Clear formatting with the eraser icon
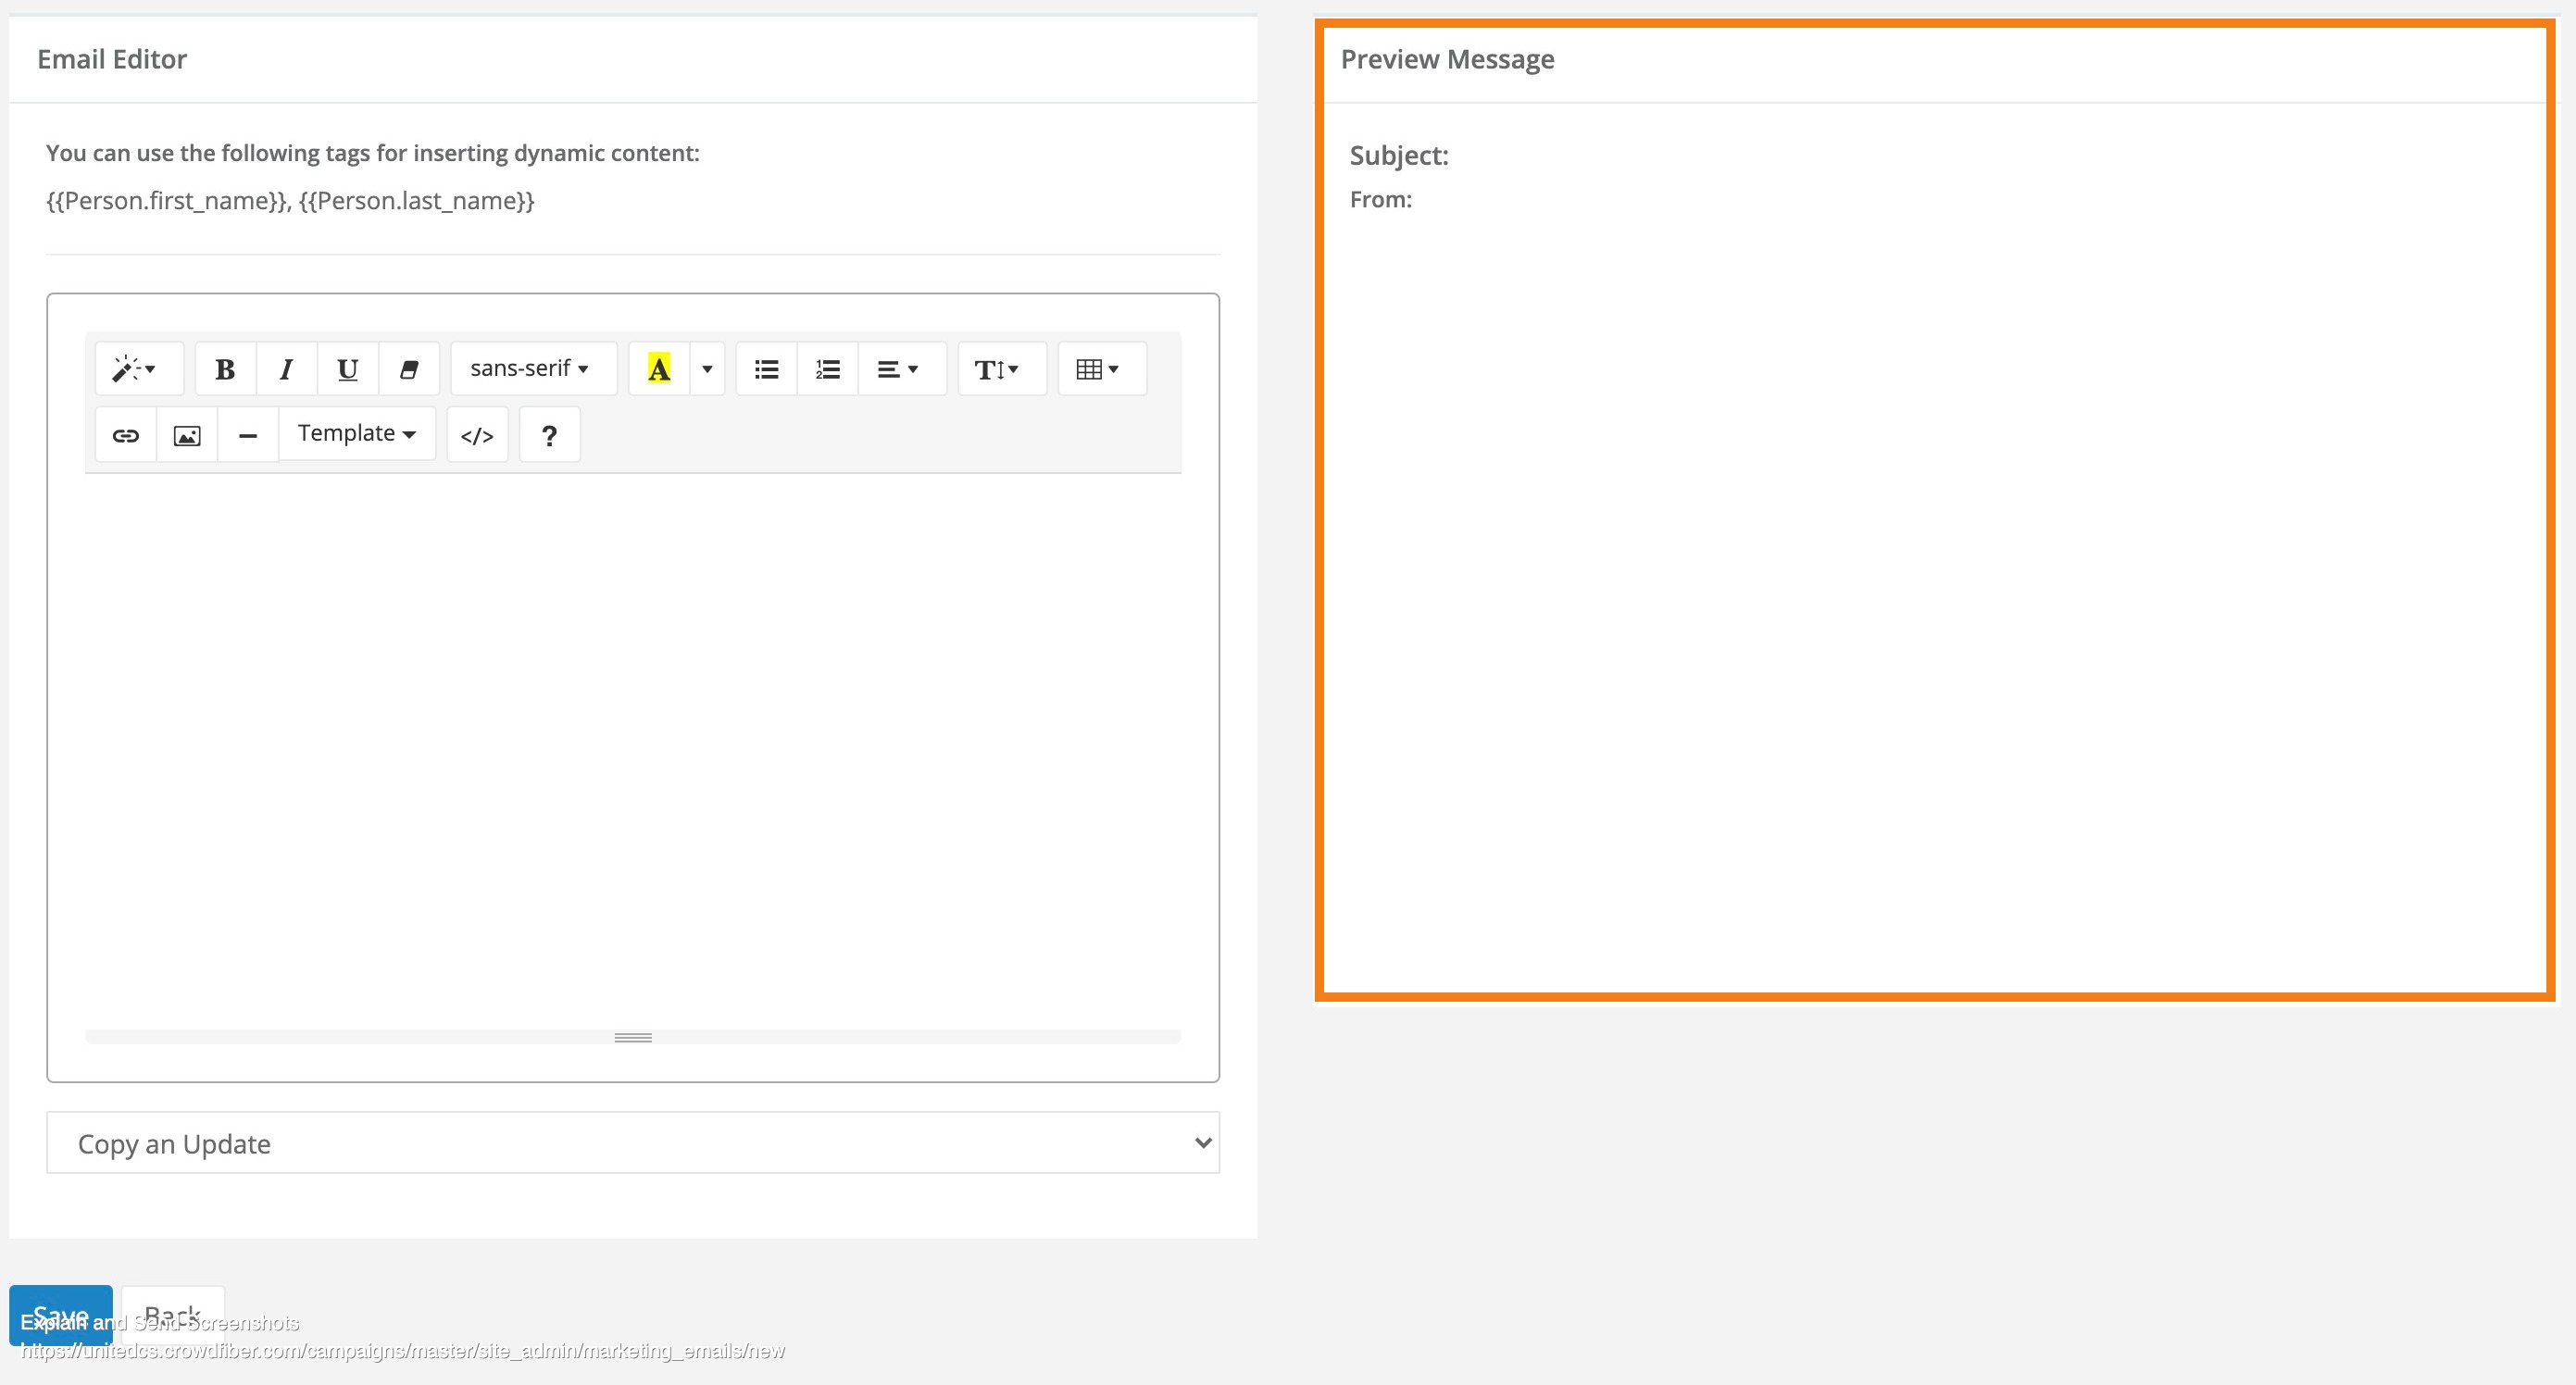 (409, 368)
